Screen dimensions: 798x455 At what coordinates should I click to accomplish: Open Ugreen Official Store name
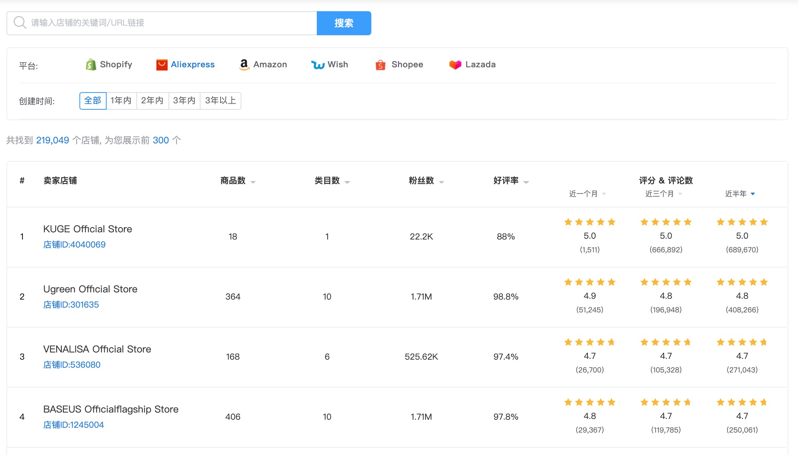tap(90, 289)
